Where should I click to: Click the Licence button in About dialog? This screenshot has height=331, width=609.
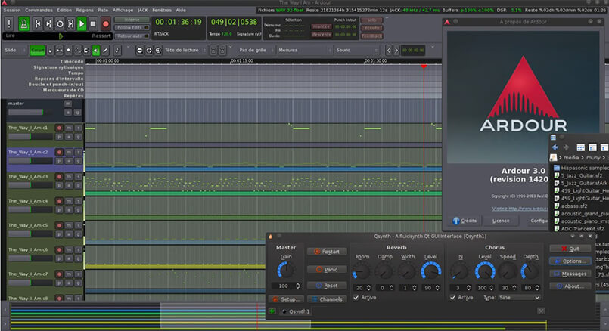(x=500, y=221)
